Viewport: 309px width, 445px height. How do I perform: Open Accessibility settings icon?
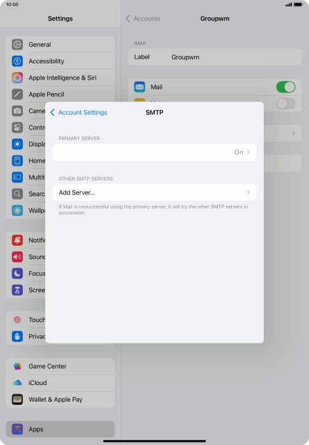coord(17,61)
